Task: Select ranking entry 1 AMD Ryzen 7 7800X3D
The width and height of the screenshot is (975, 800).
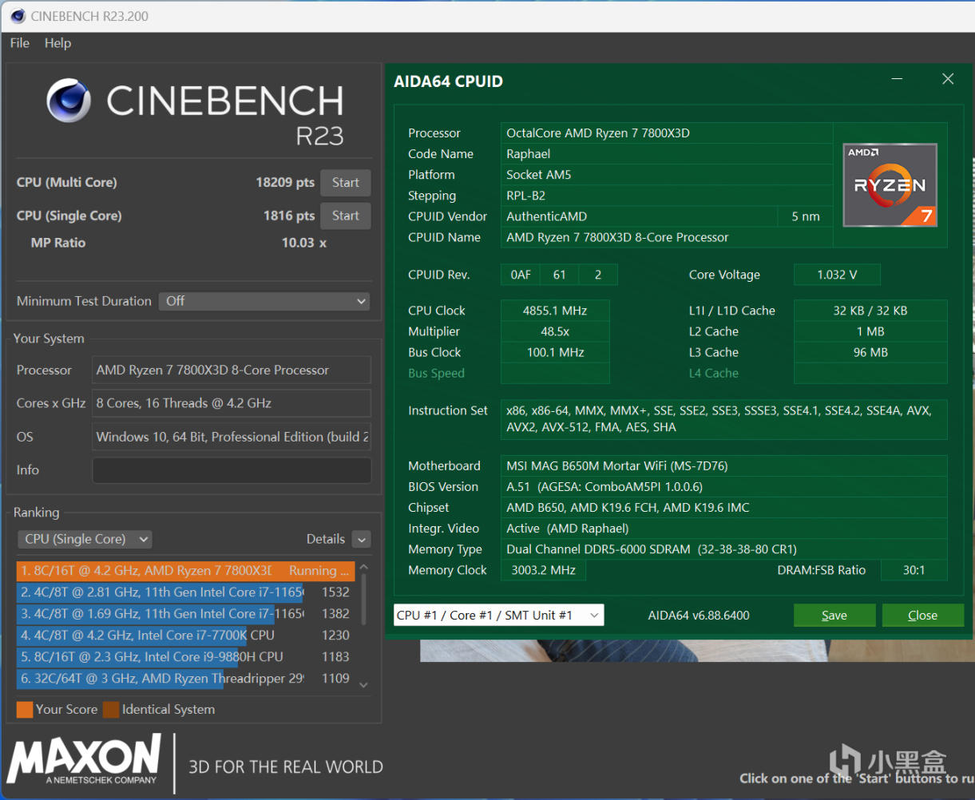Action: pyautogui.click(x=185, y=571)
